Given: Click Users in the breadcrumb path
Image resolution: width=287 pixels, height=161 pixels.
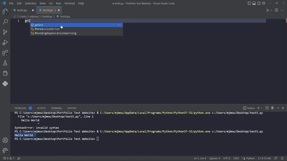Looking at the screenshot, I should pos(23,17).
